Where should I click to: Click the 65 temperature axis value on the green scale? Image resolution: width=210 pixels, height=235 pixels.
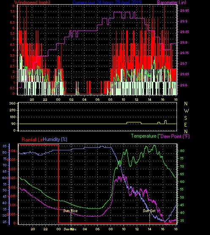click(x=182, y=174)
